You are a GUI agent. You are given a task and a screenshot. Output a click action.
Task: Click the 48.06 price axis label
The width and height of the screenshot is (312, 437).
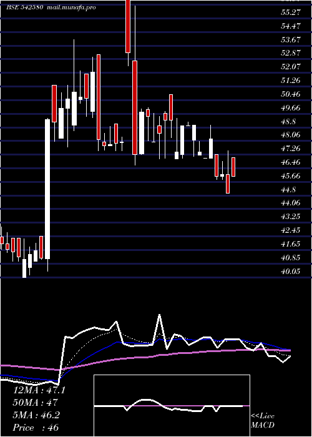(x=291, y=135)
